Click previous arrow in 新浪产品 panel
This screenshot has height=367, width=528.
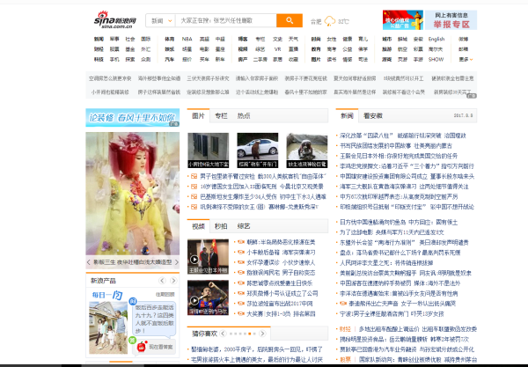(x=162, y=281)
